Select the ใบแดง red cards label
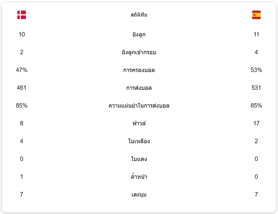This screenshot has height=214, width=278. pyautogui.click(x=139, y=159)
